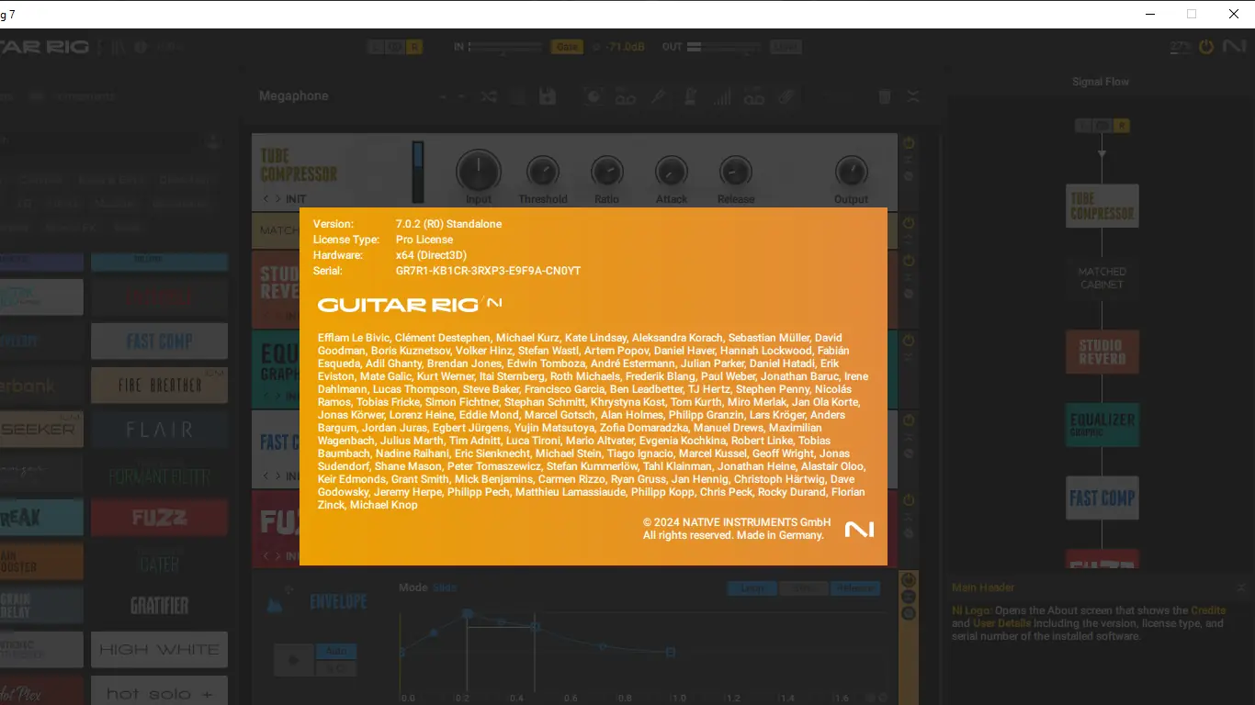Click the Tube Compressor Threshold knob
Screen dimensions: 1255x705
click(x=543, y=172)
